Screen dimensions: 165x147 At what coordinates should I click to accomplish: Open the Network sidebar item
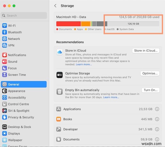24,39
